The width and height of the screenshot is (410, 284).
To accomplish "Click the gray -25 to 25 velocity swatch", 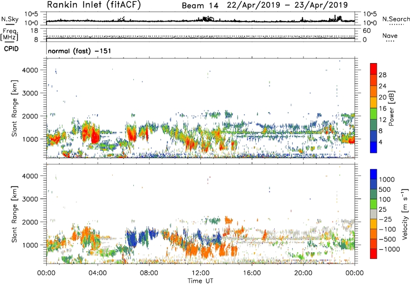I will [x=374, y=214].
